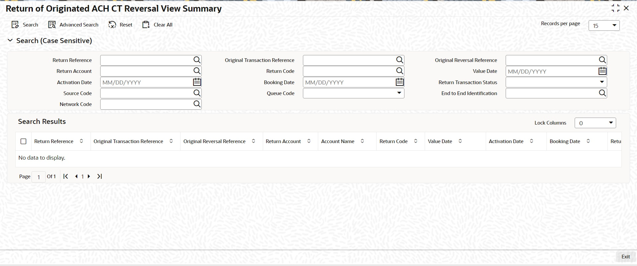Viewport: 637px width, 266px height.
Task: Sort by Value Date column
Action: [x=460, y=141]
